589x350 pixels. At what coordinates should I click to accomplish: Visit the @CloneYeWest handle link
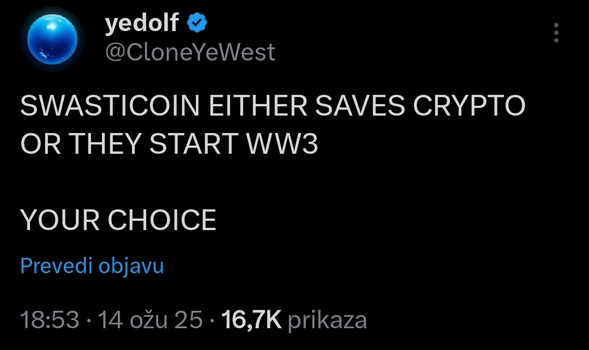tap(189, 53)
